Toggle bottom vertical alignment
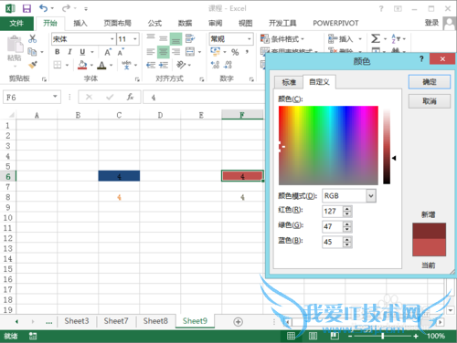This screenshot has height=343, width=457. pyautogui.click(x=175, y=38)
